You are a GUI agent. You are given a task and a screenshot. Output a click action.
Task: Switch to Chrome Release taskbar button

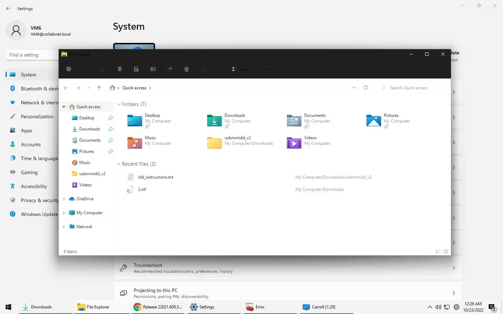(x=158, y=307)
